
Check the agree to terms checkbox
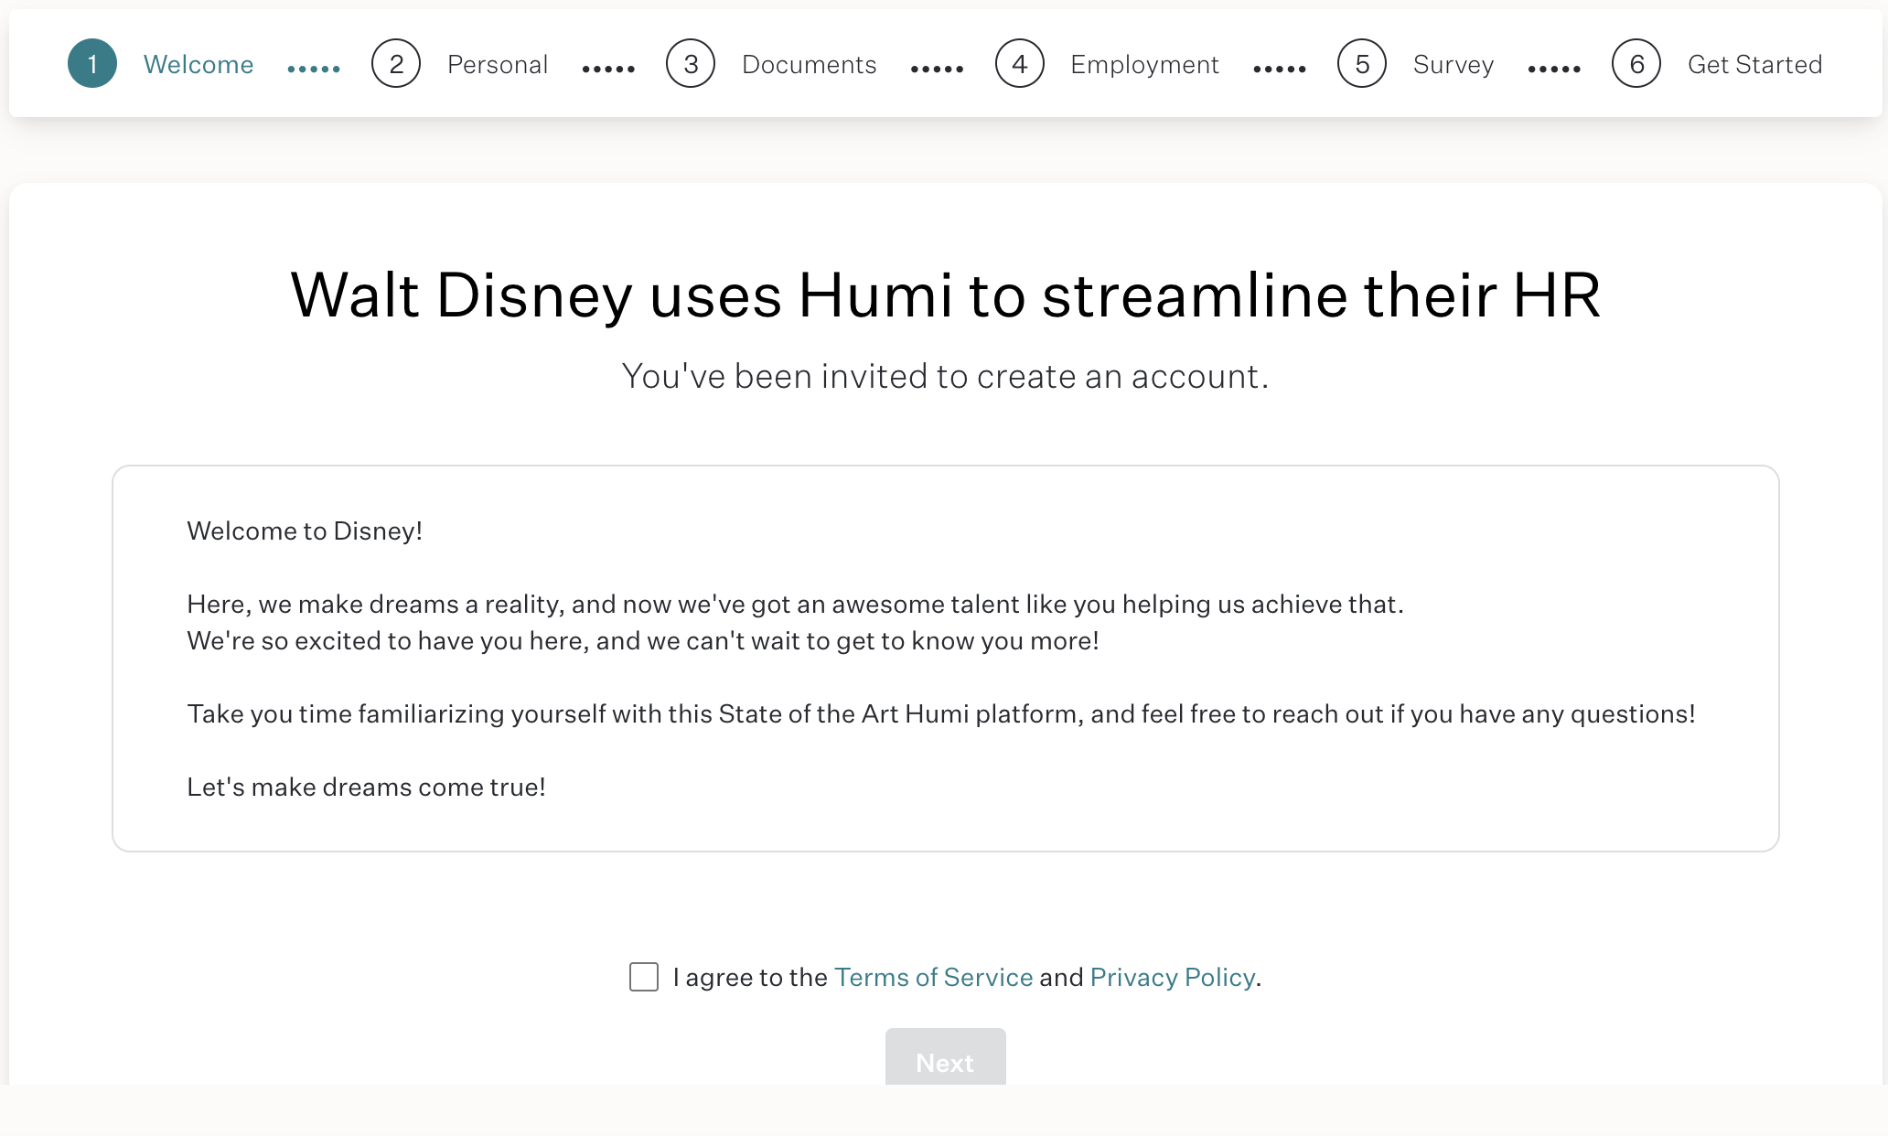click(644, 977)
